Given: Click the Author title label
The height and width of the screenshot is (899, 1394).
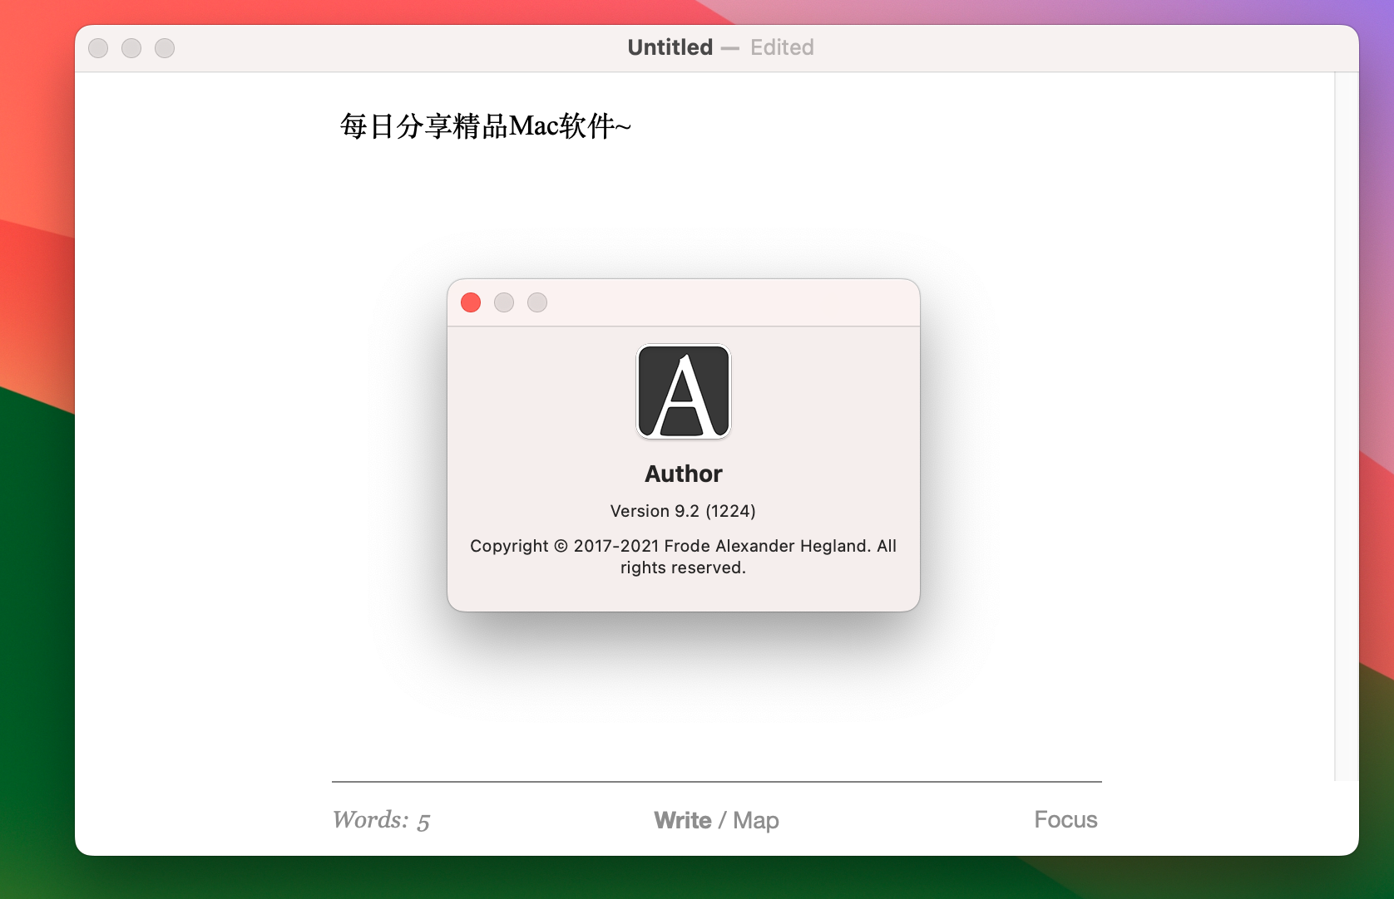Looking at the screenshot, I should 683,474.
